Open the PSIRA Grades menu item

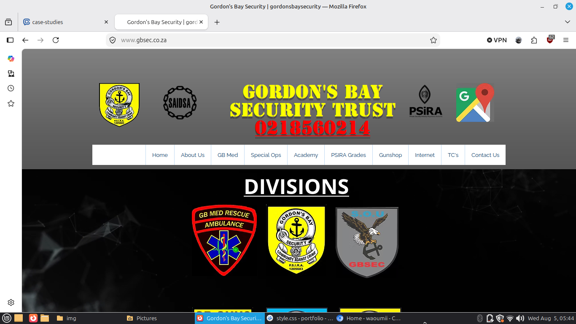click(348, 155)
